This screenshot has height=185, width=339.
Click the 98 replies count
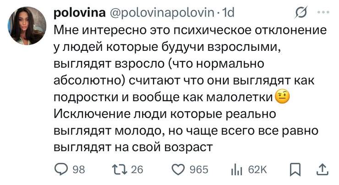tap(79, 169)
